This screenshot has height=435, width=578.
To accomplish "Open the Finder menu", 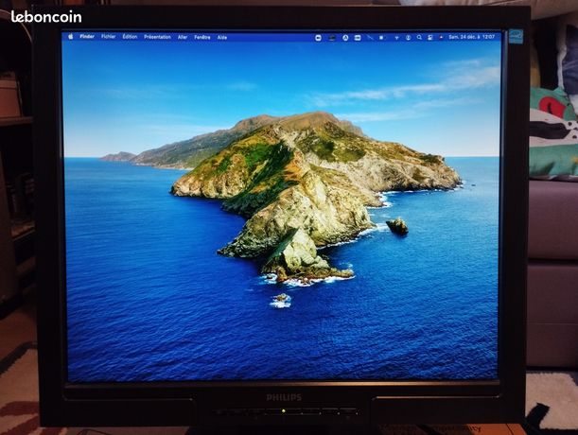I will tap(87, 36).
